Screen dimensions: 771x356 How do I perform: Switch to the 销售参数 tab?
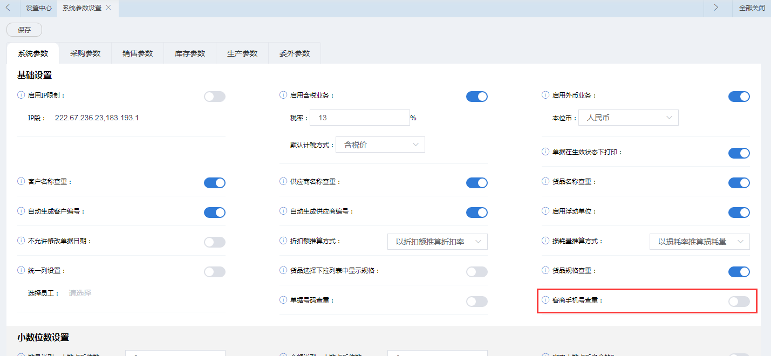138,53
